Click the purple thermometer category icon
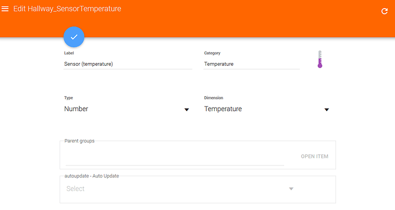Image resolution: width=395 pixels, height=210 pixels. 319,59
